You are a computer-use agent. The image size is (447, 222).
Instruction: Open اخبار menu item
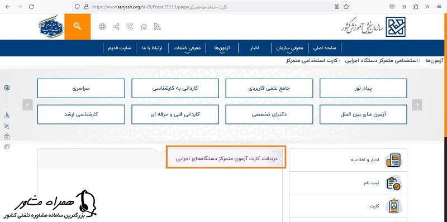coord(254,48)
